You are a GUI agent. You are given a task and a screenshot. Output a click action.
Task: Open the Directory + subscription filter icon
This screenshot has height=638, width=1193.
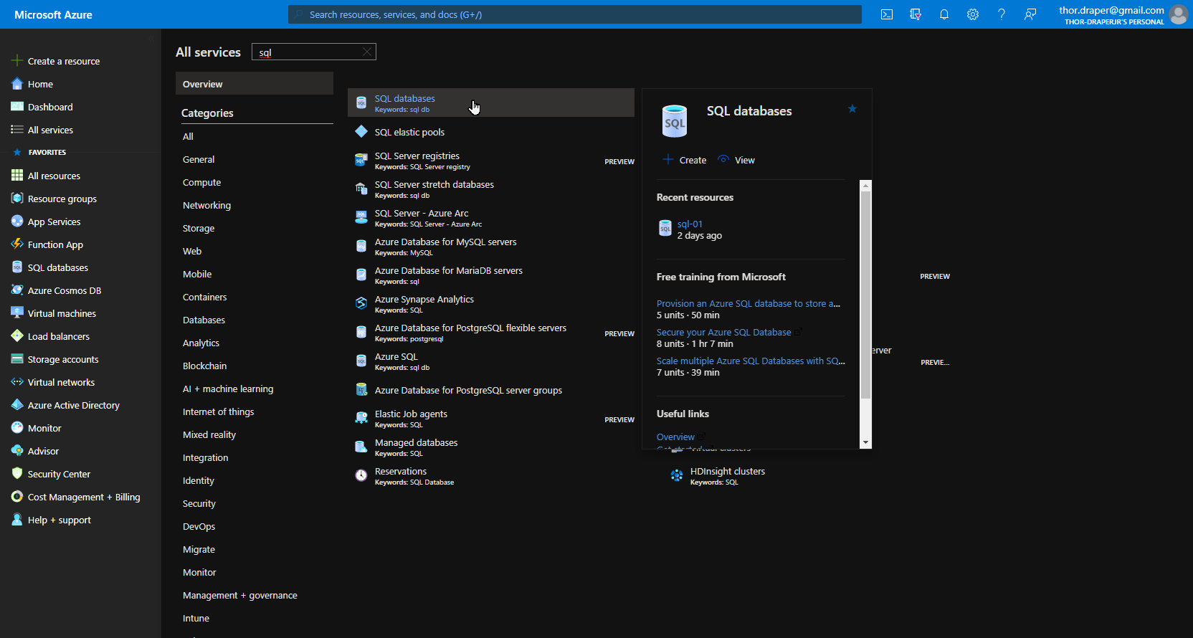(x=916, y=14)
